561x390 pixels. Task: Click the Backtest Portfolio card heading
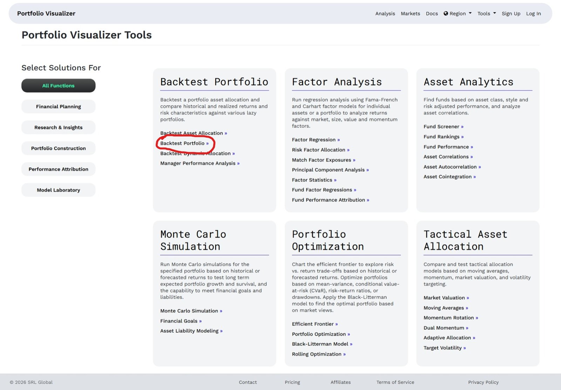[x=214, y=82]
